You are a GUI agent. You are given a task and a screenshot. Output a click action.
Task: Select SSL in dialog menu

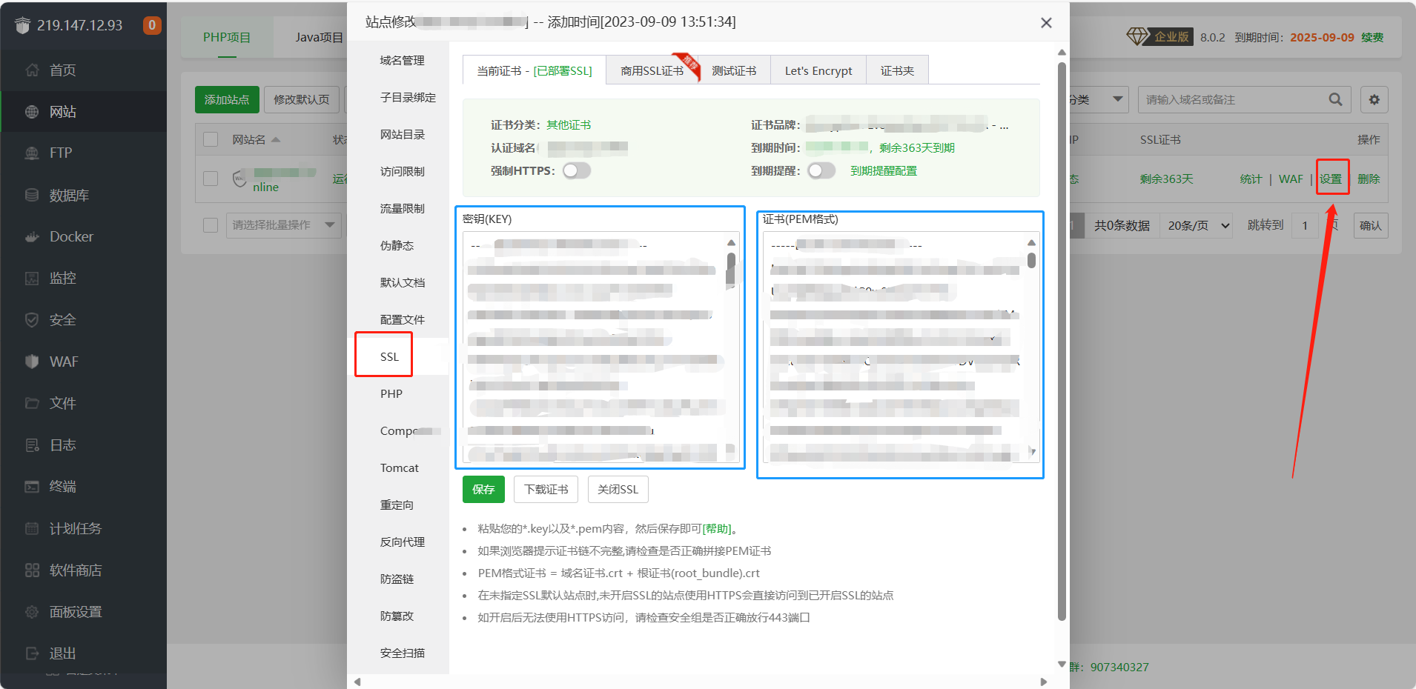(x=390, y=356)
